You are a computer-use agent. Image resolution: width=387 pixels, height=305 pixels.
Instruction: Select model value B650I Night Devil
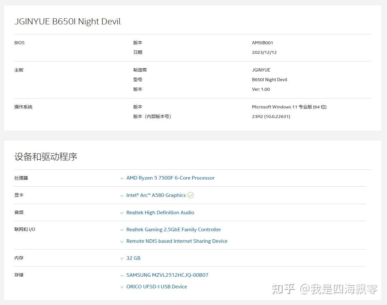pyautogui.click(x=270, y=80)
